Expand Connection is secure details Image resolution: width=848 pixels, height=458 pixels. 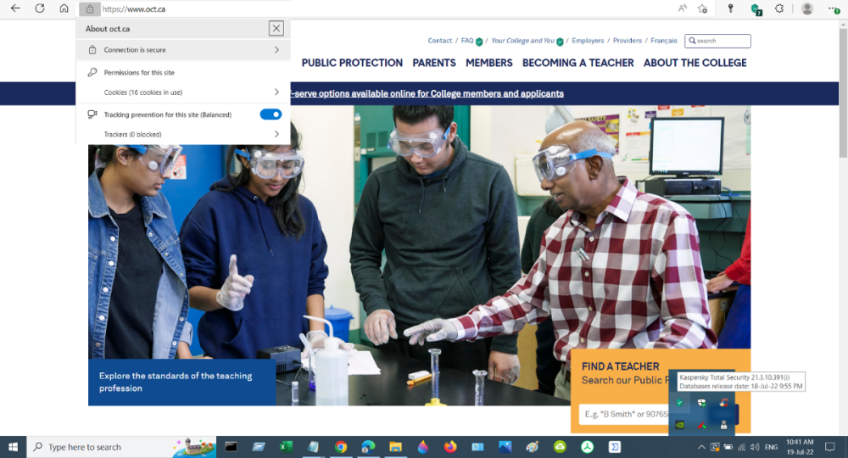183,50
